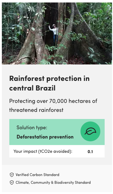Click the word Brazil in the heading
This screenshot has height=194, width=113.
coord(46,88)
